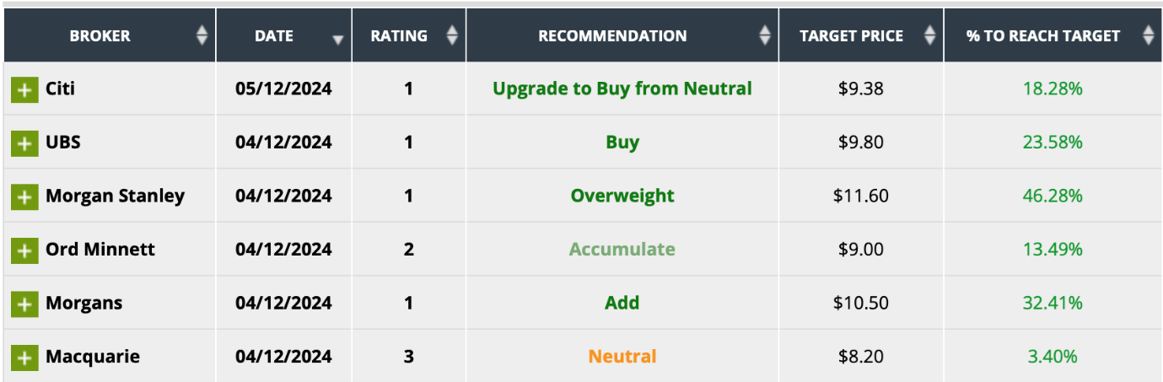Click plus icon beside Morgan Stanley

pos(24,197)
